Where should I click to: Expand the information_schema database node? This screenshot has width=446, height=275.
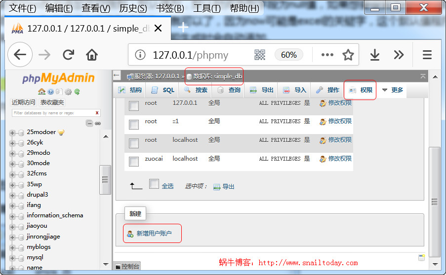tap(12, 216)
